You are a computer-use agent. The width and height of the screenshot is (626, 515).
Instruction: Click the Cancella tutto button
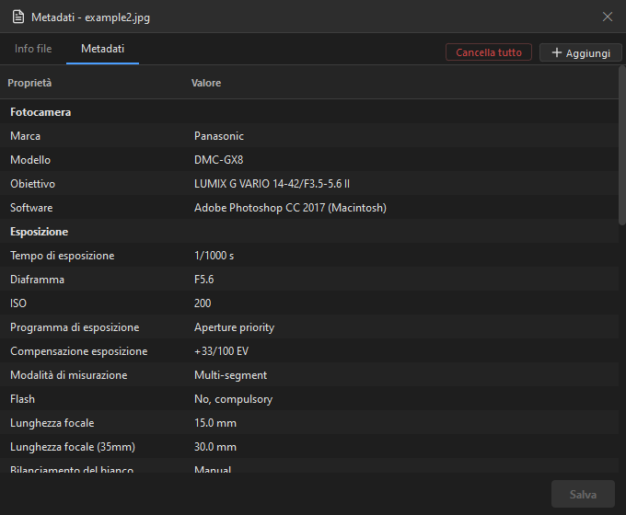pos(489,52)
